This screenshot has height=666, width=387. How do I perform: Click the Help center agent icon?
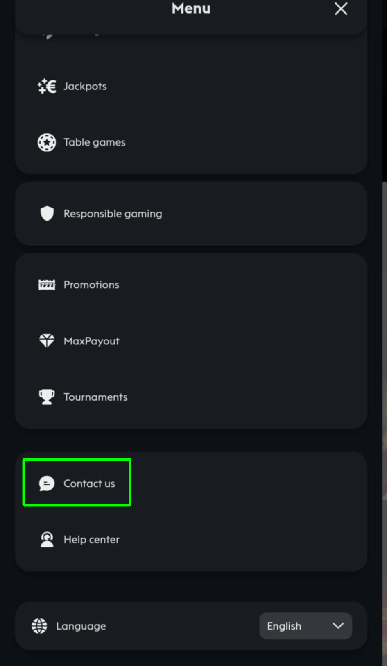pyautogui.click(x=47, y=540)
